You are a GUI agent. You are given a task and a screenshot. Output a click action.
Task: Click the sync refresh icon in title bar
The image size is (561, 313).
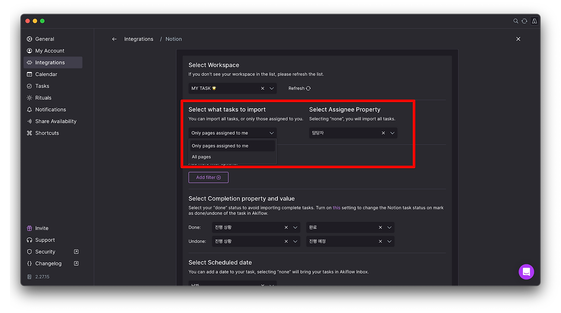point(524,21)
